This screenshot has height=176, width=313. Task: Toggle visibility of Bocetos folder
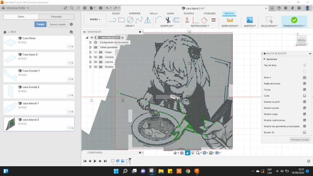pyautogui.click(x=96, y=67)
